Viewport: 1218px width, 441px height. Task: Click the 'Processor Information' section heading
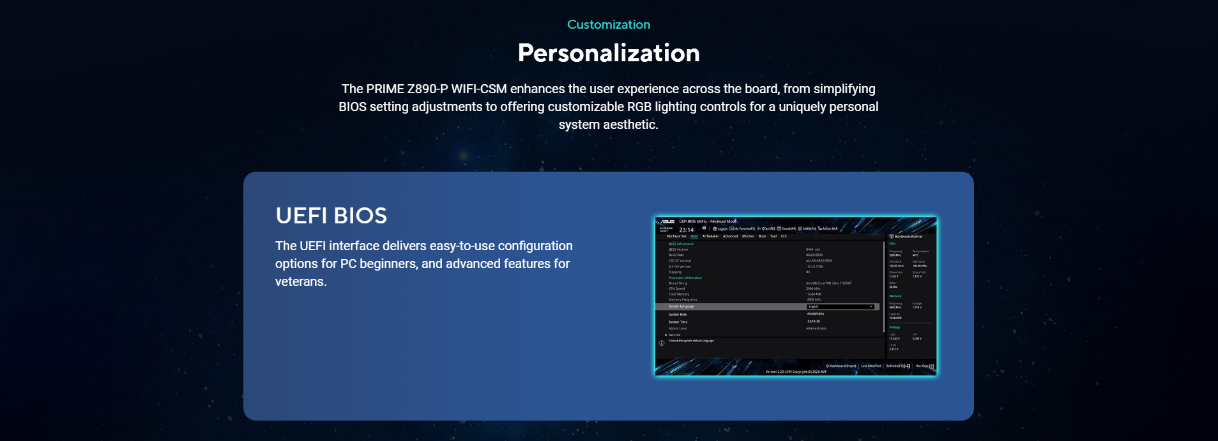click(685, 278)
